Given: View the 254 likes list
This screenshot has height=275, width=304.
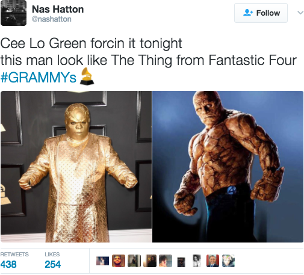Looking at the screenshot, I should tap(52, 261).
